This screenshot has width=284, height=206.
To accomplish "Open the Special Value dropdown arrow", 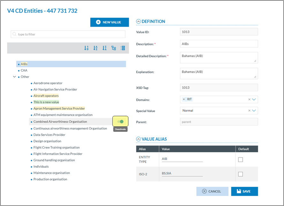I will 254,111.
